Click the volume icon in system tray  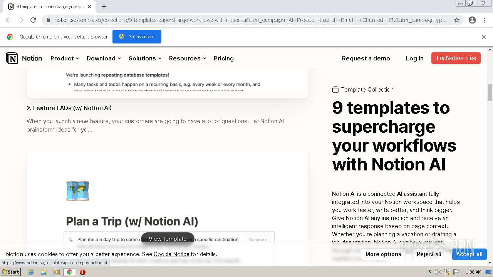tap(438, 272)
